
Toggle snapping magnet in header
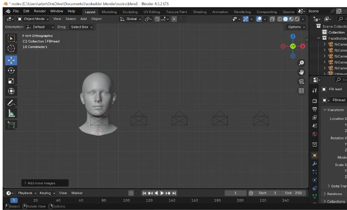pyautogui.click(x=158, y=19)
